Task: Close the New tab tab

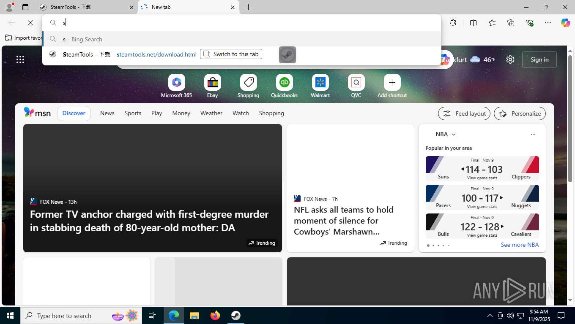Action: [233, 7]
